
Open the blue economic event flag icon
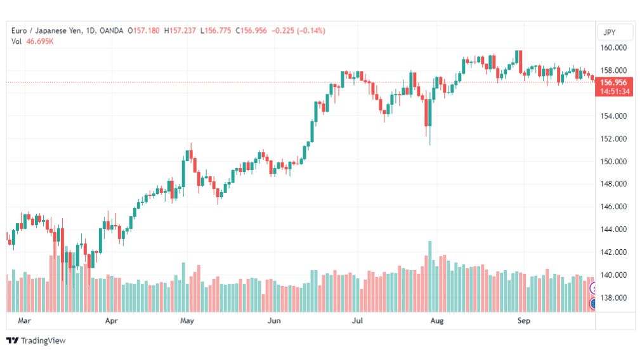[593, 304]
